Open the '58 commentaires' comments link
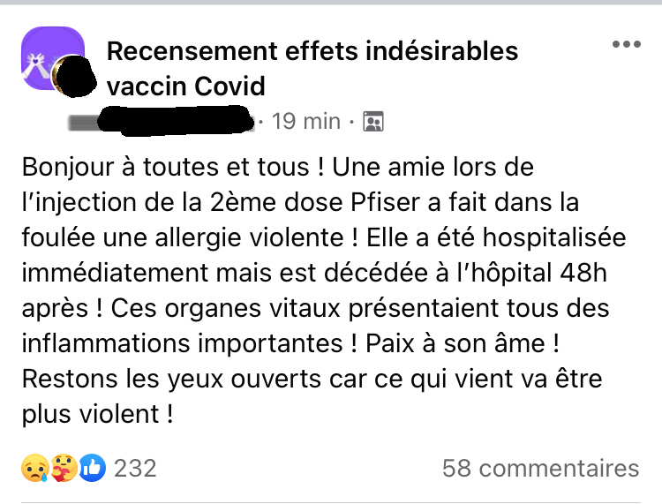The width and height of the screenshot is (662, 504). click(x=540, y=468)
